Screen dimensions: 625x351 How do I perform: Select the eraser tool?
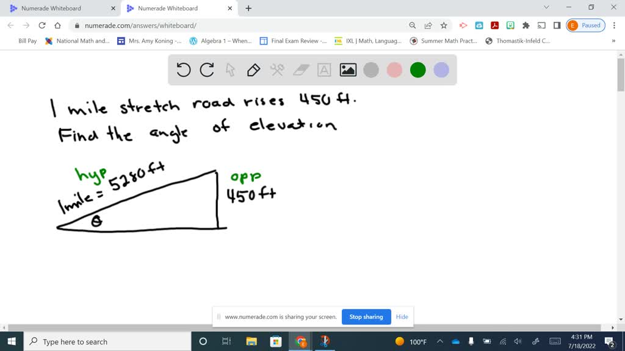300,69
